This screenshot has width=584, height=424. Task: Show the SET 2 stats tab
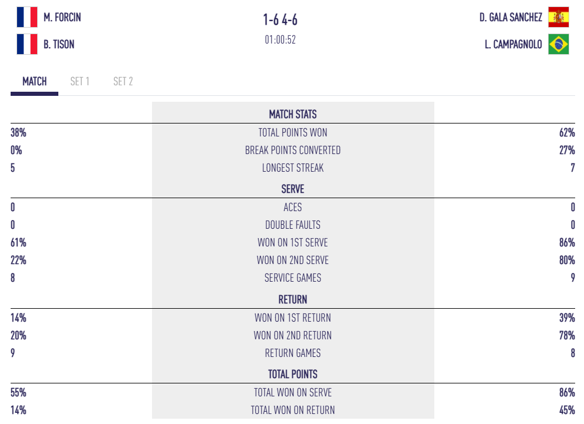pyautogui.click(x=123, y=82)
